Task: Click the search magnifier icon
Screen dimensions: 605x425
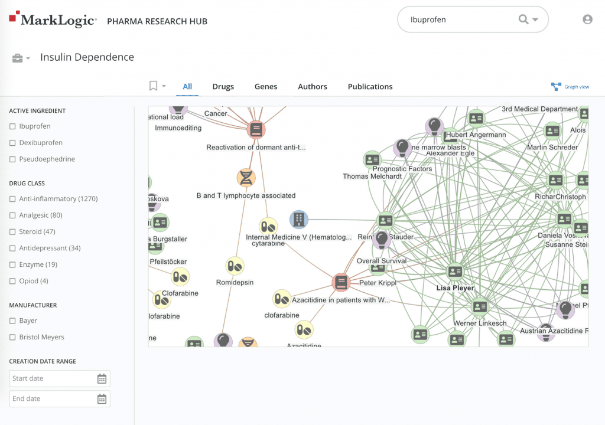Action: click(523, 19)
